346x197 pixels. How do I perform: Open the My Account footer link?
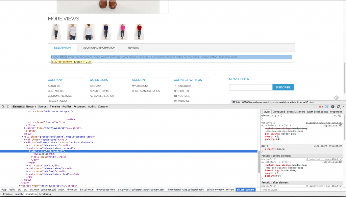click(x=140, y=86)
